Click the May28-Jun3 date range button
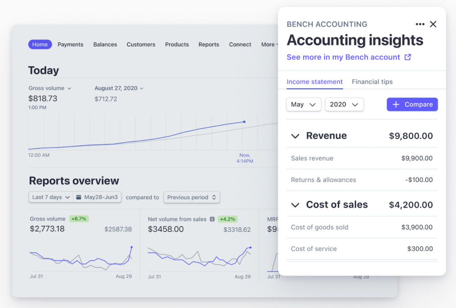This screenshot has width=456, height=308. coord(98,197)
